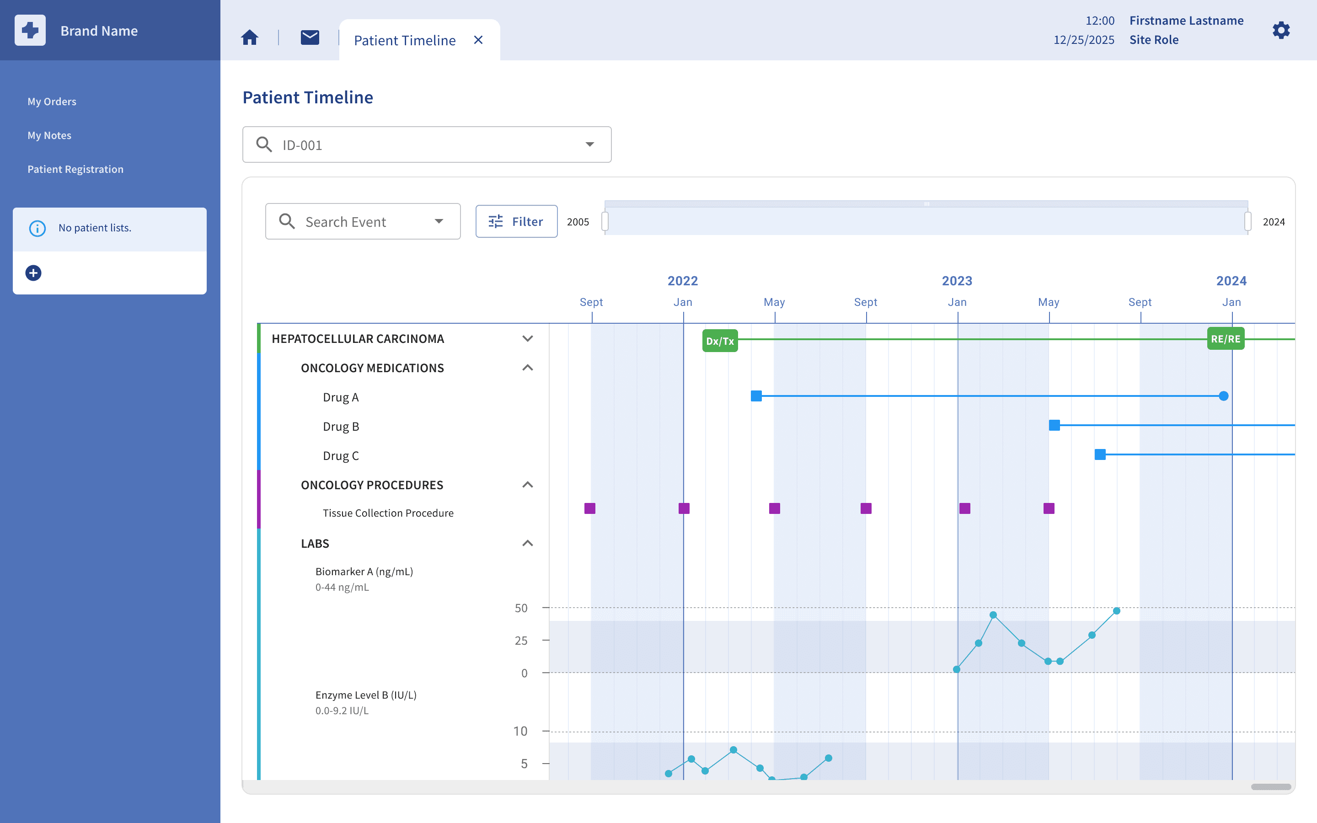
Task: Click the info icon beside No patient lists
Action: click(37, 228)
